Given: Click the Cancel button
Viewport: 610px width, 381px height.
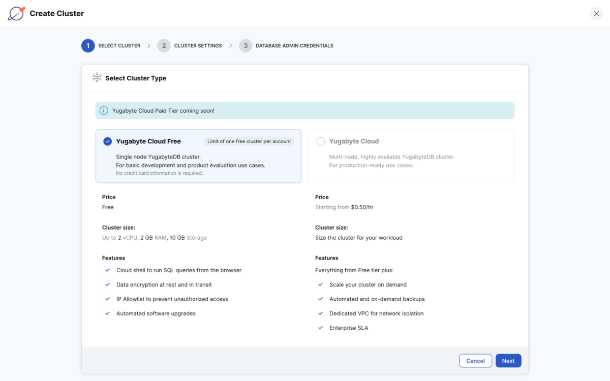Looking at the screenshot, I should pyautogui.click(x=475, y=360).
